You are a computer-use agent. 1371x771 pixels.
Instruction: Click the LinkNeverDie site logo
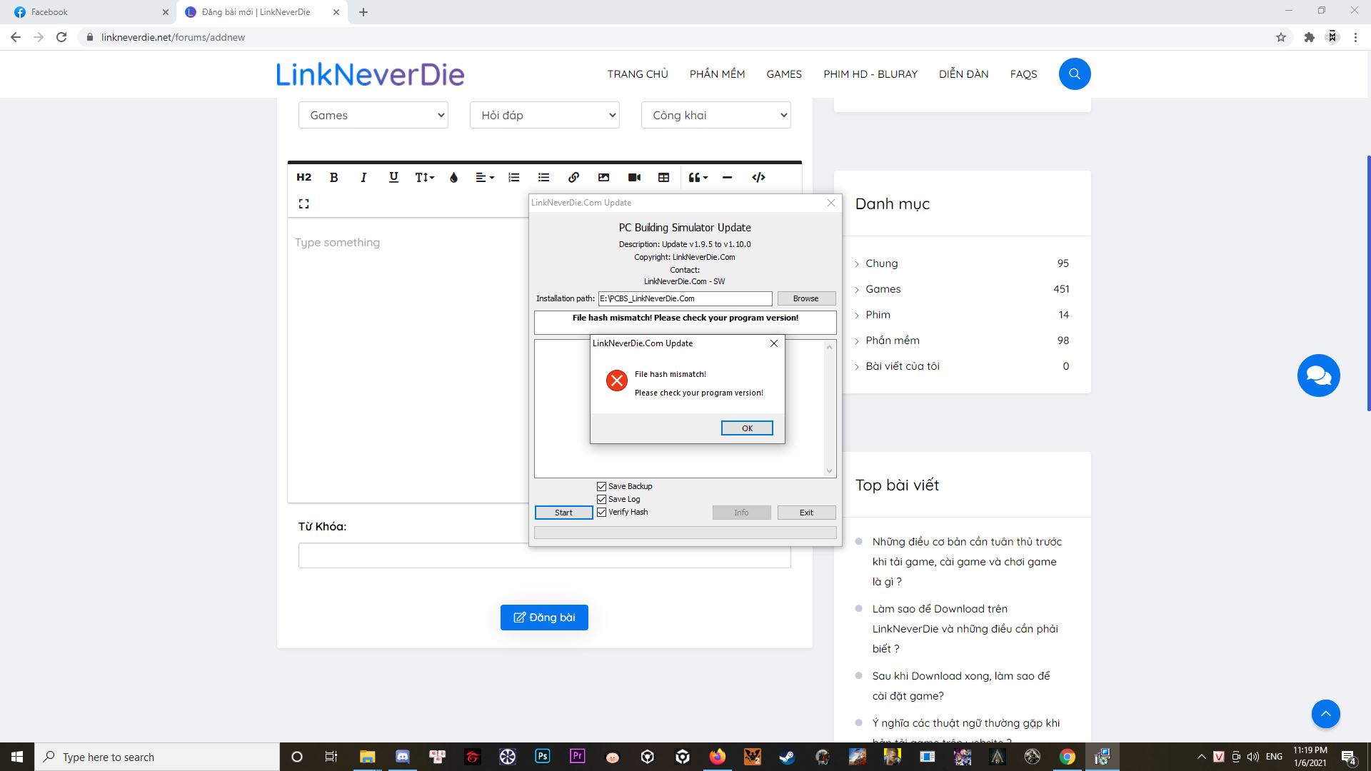(370, 74)
